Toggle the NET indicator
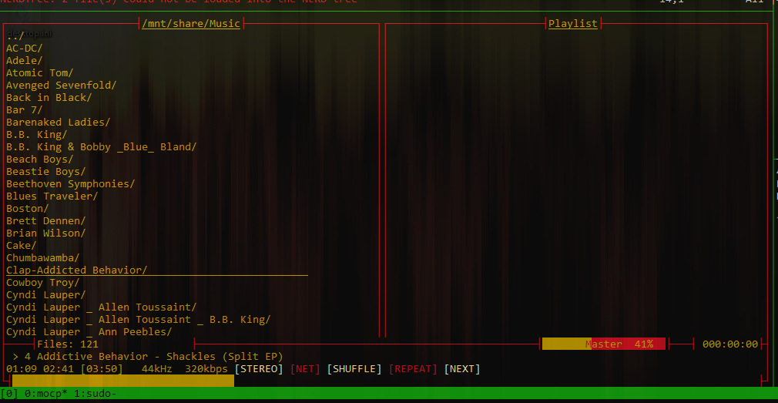The width and height of the screenshot is (778, 403). (305, 369)
